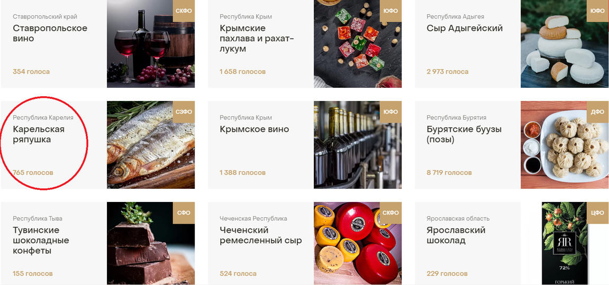The width and height of the screenshot is (609, 285).
Task: Click the ЮФО badge on Крымское вино card
Action: [x=390, y=112]
